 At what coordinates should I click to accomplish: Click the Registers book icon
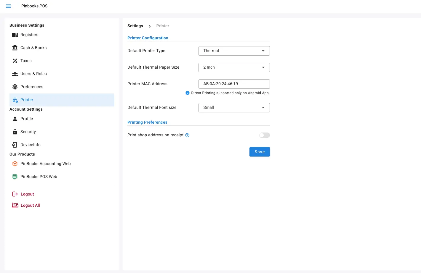pos(15,35)
